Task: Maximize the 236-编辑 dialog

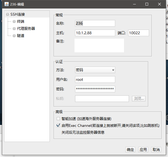Action: coord(147,4)
